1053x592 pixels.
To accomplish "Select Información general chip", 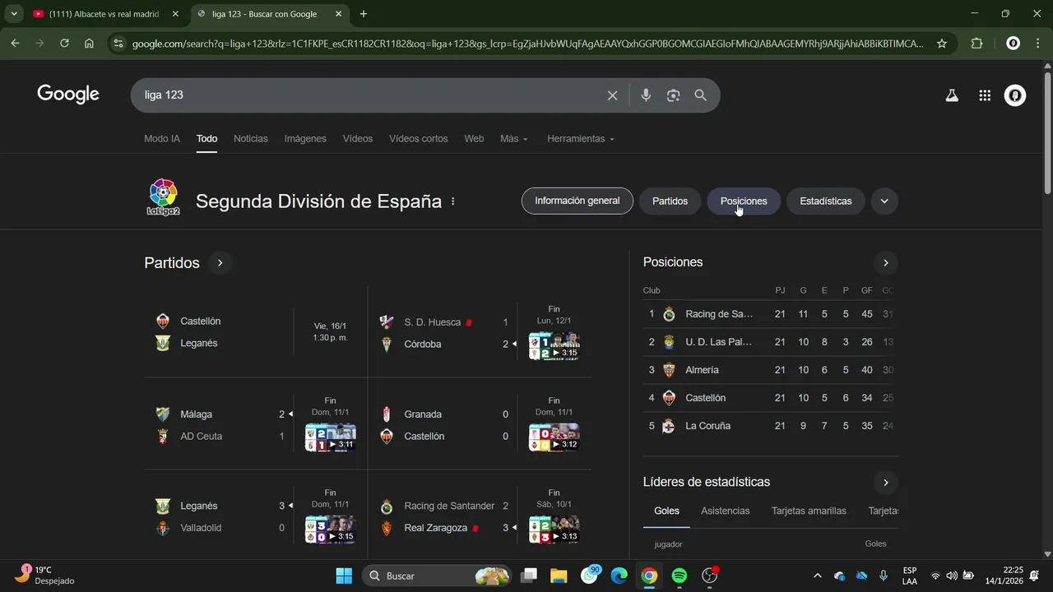I will tap(578, 201).
